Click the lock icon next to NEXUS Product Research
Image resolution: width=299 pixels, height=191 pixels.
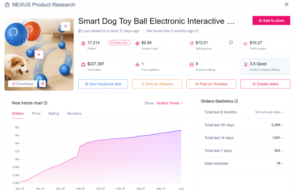pos(8,4)
